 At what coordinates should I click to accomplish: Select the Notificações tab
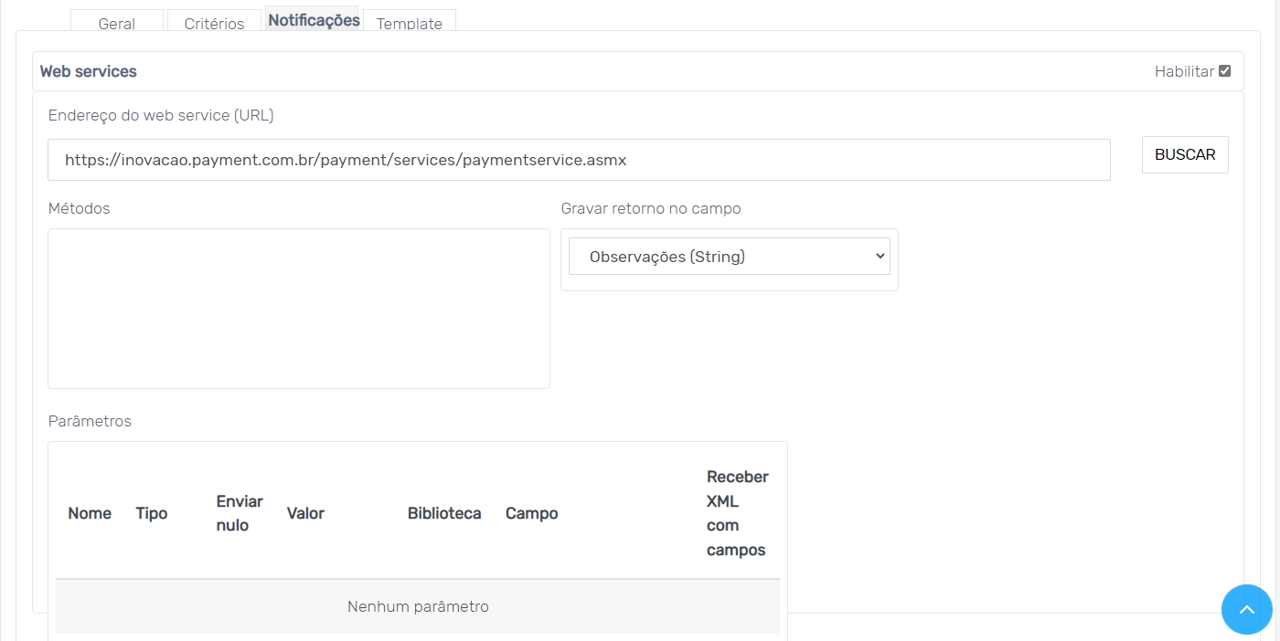coord(314,20)
